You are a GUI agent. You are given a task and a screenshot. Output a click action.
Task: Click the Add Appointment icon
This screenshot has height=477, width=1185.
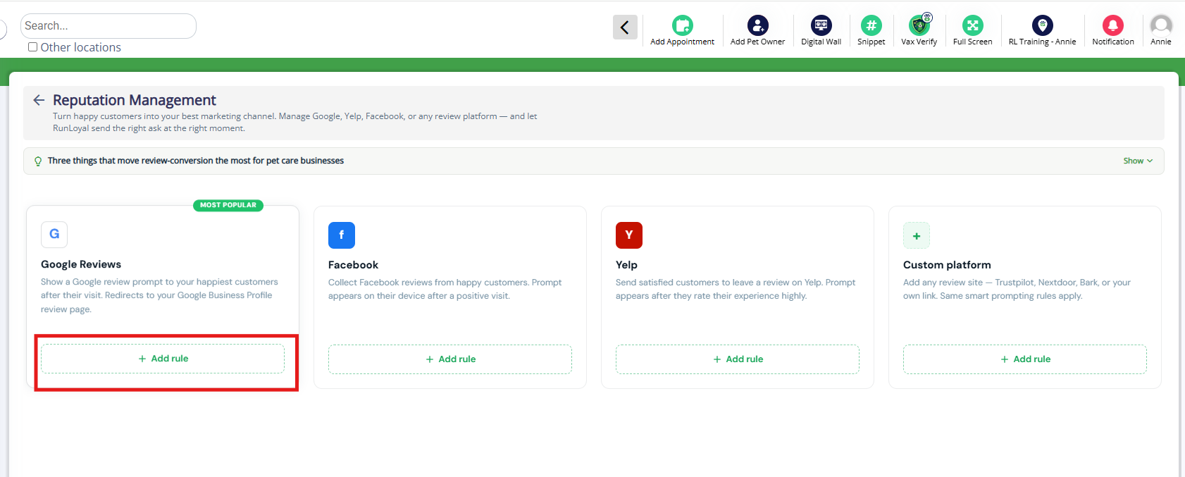(682, 25)
